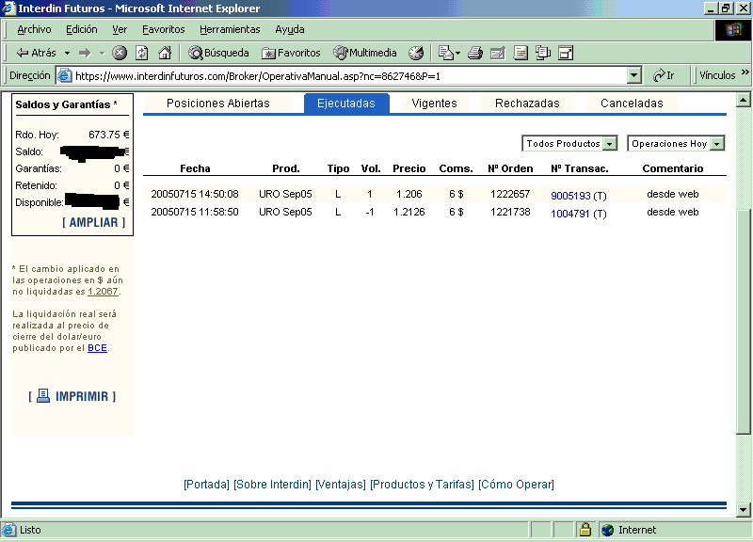
Task: Open Productos y Tarifas footer link
Action: click(422, 485)
